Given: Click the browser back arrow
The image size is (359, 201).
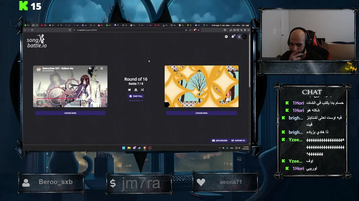Looking at the screenshot, I should point(25,30).
